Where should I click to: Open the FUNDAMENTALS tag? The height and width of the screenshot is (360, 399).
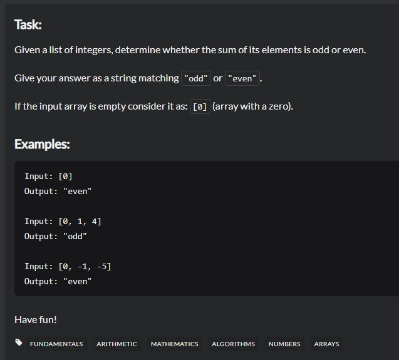(56, 344)
